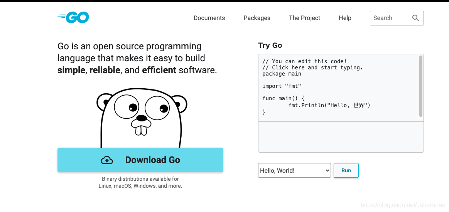
Task: Click the magnifier search icon
Action: (415, 18)
